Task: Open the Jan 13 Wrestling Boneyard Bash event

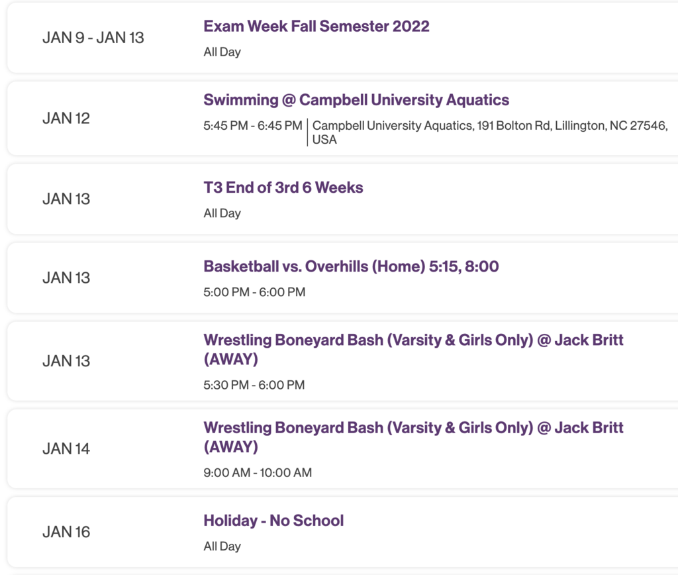Action: pyautogui.click(x=412, y=348)
